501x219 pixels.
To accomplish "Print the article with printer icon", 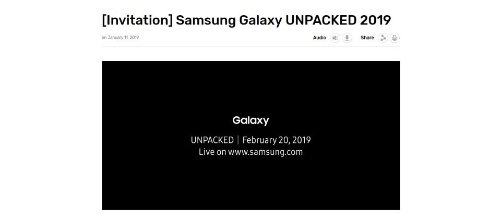I will (x=395, y=38).
